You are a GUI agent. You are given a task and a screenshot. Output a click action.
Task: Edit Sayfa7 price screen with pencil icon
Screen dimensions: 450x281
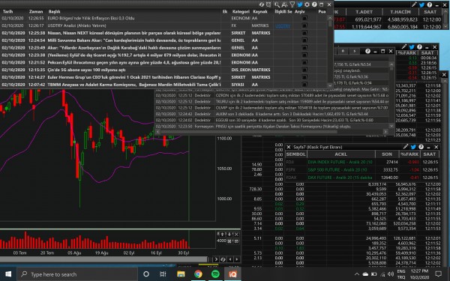pyautogui.click(x=406, y=147)
